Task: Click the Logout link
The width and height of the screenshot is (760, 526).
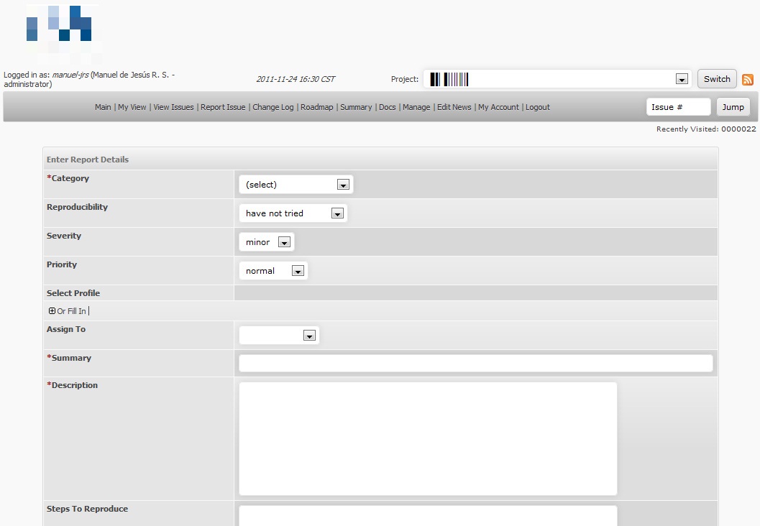Action: (x=537, y=107)
